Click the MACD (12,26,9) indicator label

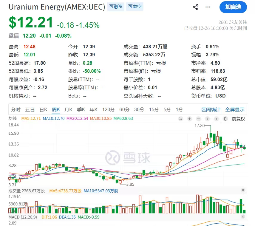(x=23, y=217)
